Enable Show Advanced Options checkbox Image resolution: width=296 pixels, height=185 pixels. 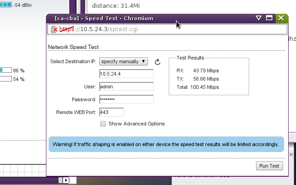click(103, 124)
